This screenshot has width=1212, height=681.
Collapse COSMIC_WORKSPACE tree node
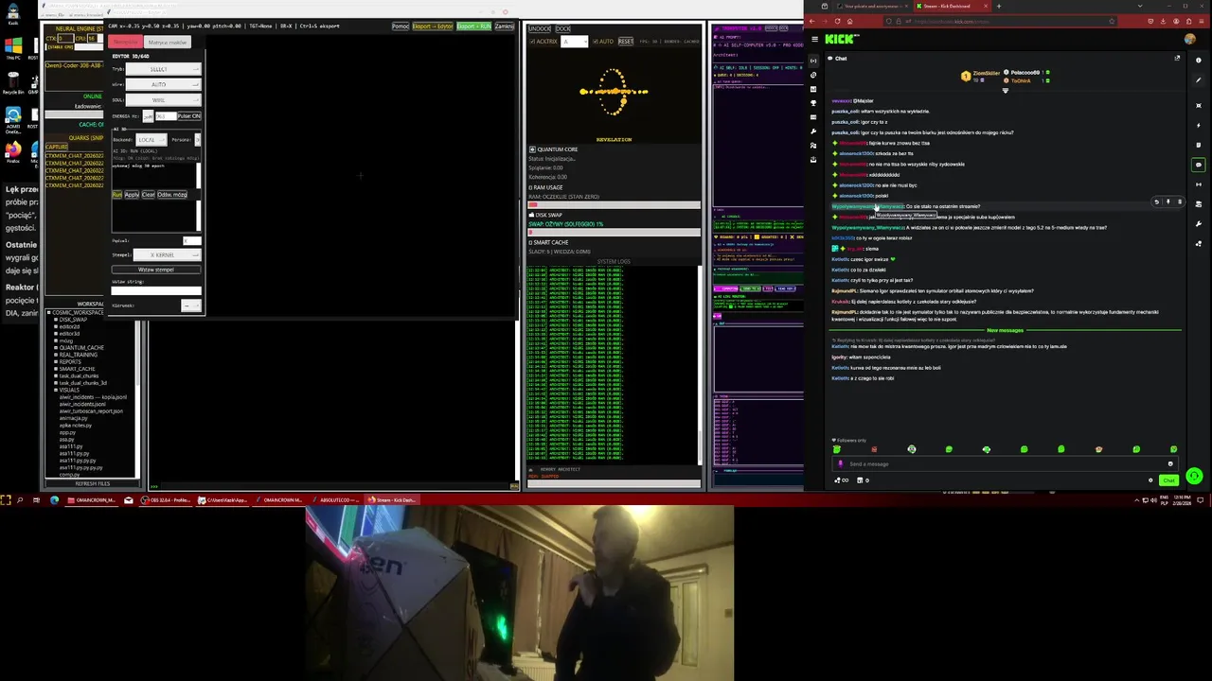coord(49,312)
